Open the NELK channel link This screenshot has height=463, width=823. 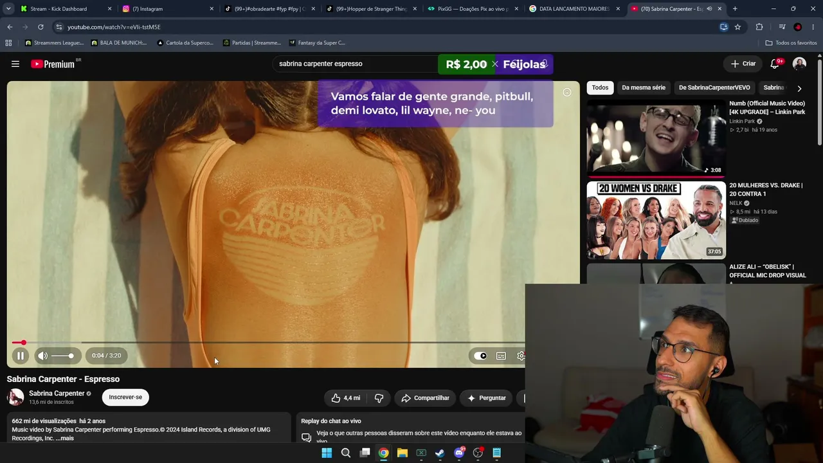click(x=736, y=203)
